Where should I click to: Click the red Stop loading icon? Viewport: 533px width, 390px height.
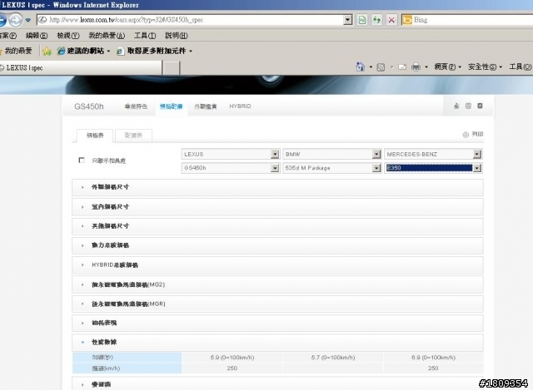[391, 20]
